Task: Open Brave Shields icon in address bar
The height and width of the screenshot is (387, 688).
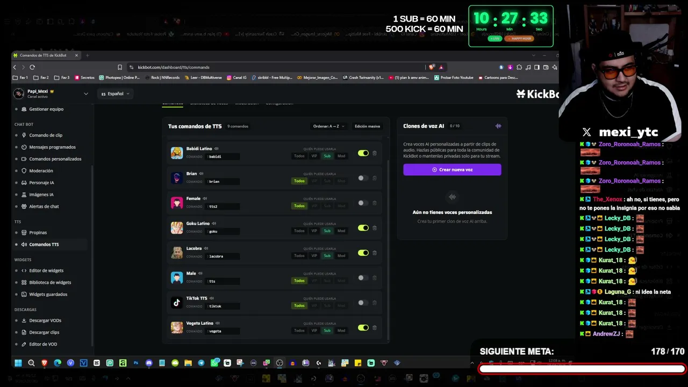Action: click(x=432, y=67)
